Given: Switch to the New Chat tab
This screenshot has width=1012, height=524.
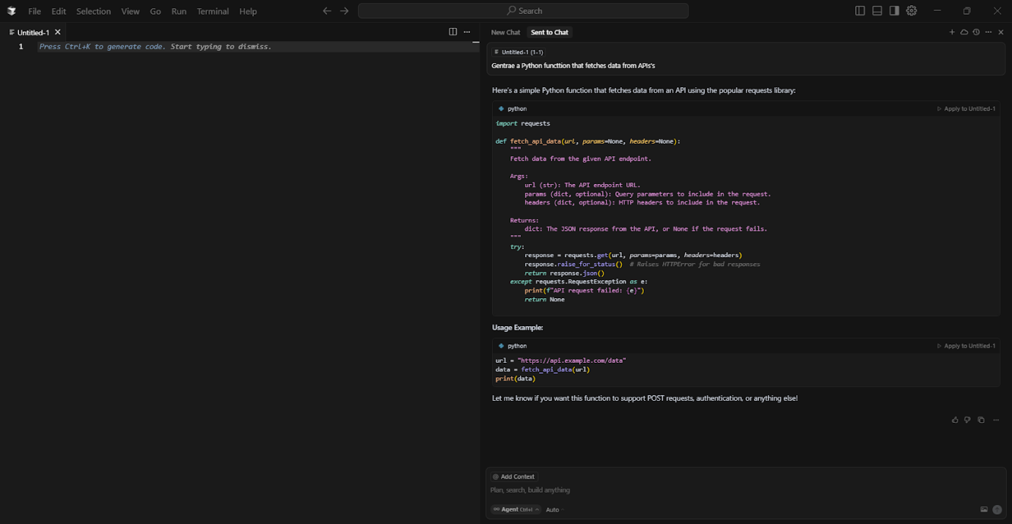Looking at the screenshot, I should click(505, 32).
